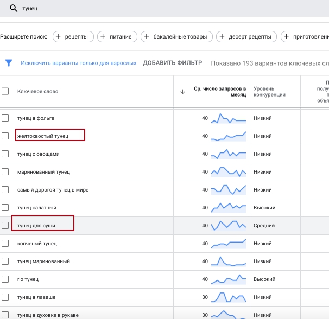Click the blue filter funnel icon
This screenshot has width=329, height=319.
pyautogui.click(x=9, y=63)
